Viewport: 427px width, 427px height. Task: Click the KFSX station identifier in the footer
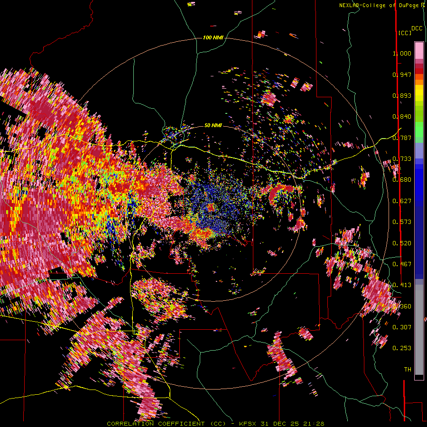pos(248,424)
